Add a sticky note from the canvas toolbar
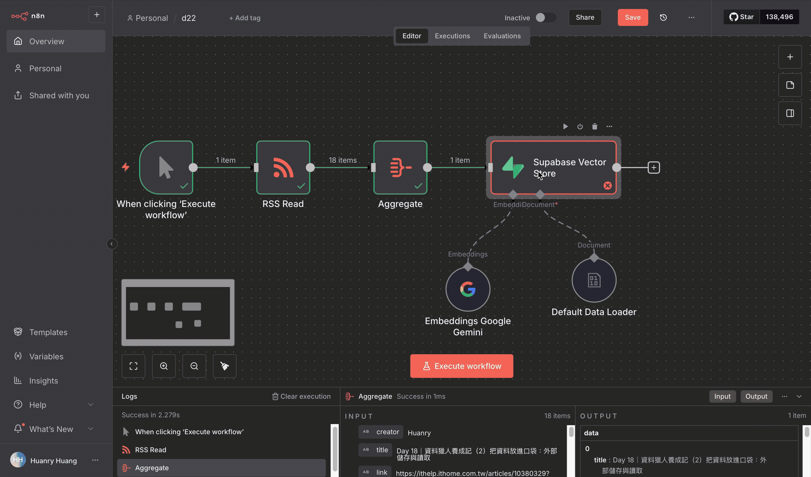Viewport: 811px width, 477px height. coord(790,85)
